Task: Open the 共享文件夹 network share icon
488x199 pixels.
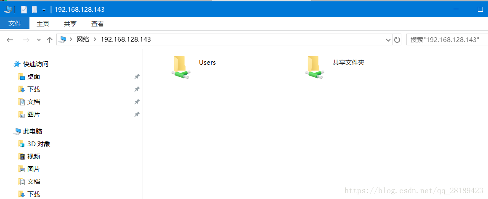Action: pos(315,67)
